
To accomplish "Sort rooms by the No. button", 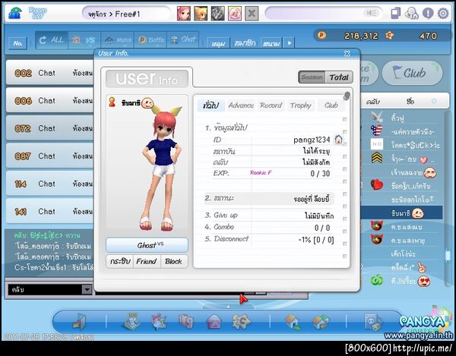I will [x=18, y=43].
